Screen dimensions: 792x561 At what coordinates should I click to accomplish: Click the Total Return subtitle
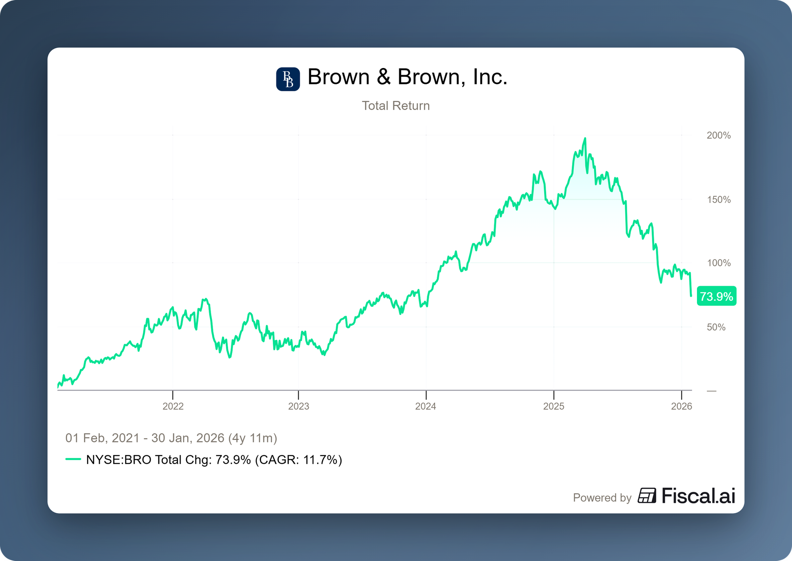[x=396, y=106]
